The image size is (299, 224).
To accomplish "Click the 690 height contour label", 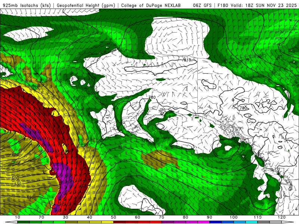I will coord(30,197).
